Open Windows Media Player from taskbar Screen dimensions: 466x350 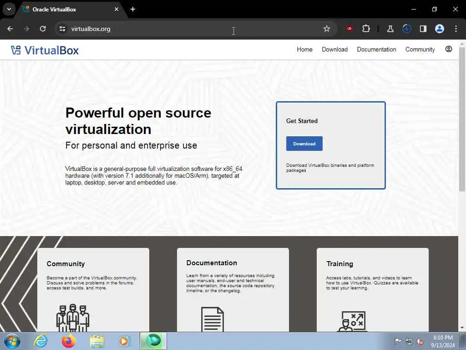(x=124, y=341)
